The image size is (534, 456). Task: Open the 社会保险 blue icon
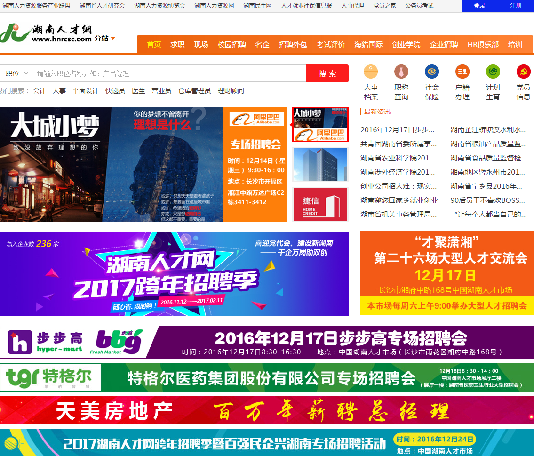[x=432, y=72]
